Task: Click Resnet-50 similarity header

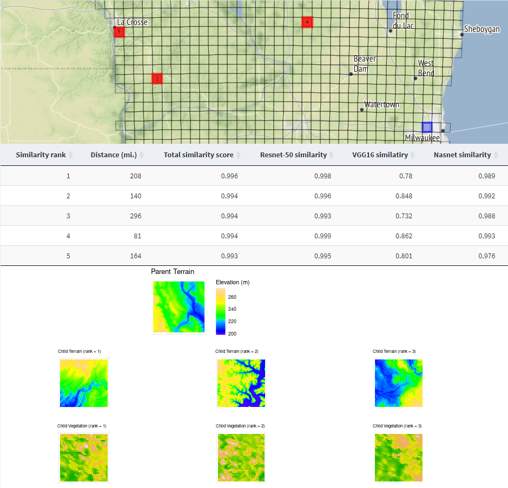Action: coord(294,155)
